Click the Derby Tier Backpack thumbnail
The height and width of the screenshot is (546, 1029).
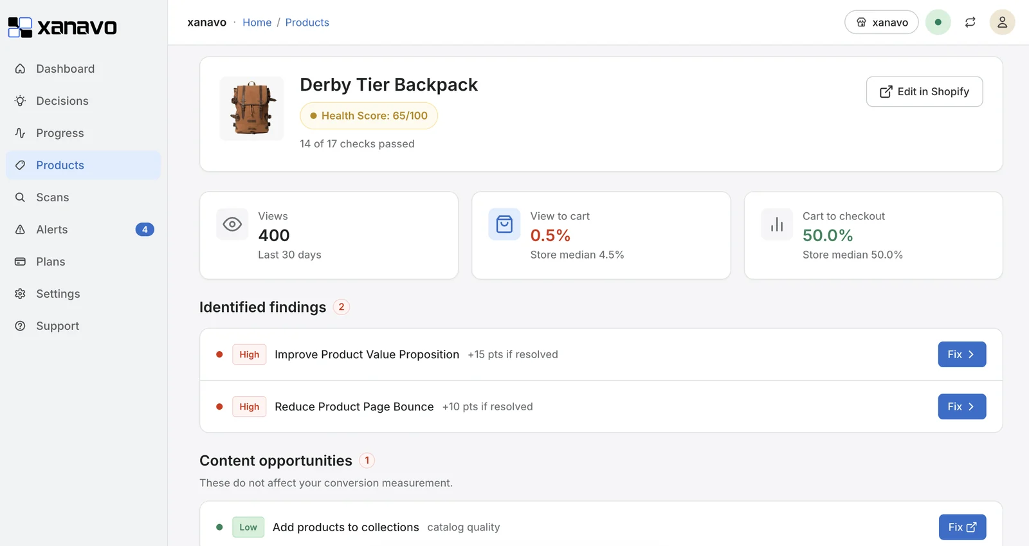(251, 108)
